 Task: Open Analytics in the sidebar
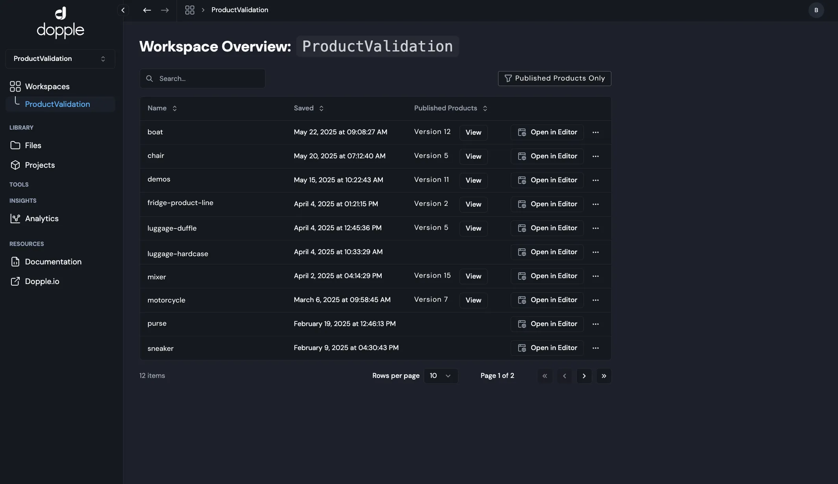[41, 218]
